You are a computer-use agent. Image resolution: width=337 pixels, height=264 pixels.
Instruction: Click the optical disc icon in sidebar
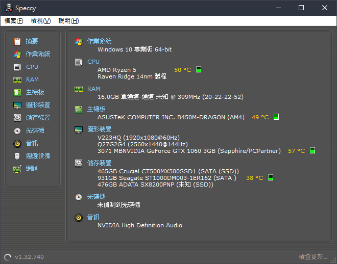point(17,131)
